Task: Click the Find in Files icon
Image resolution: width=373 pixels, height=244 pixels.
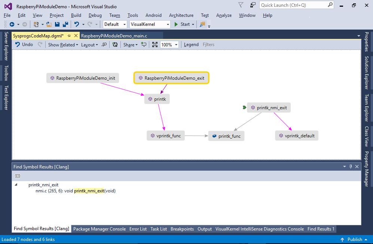Action: pos(202,24)
